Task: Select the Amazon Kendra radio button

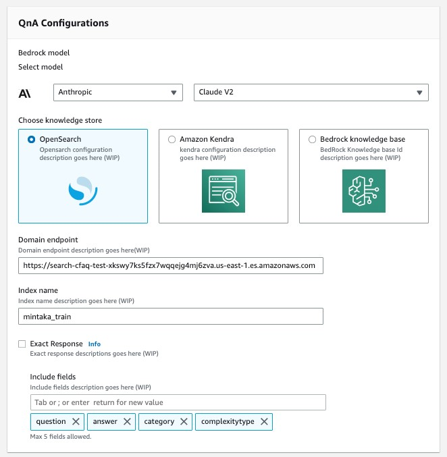Action: click(x=172, y=140)
